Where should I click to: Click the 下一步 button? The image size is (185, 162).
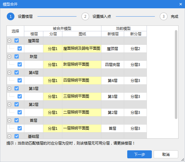(x=139, y=154)
